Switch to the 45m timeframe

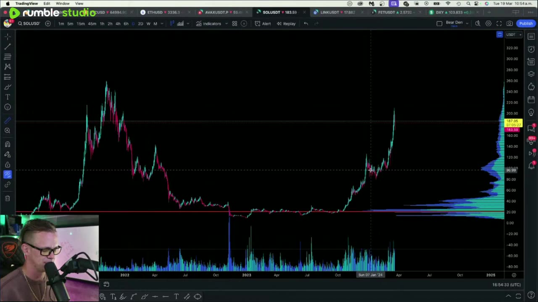(92, 23)
